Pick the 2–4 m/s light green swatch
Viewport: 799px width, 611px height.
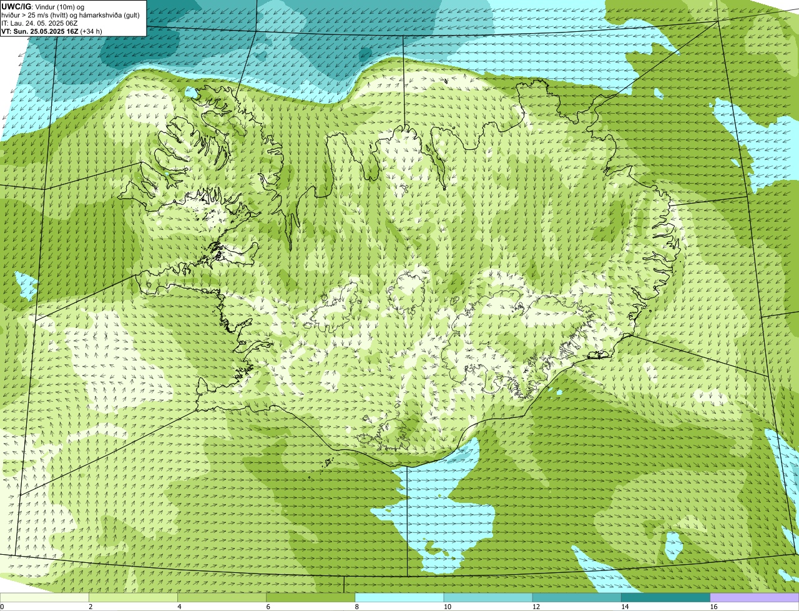pyautogui.click(x=133, y=597)
